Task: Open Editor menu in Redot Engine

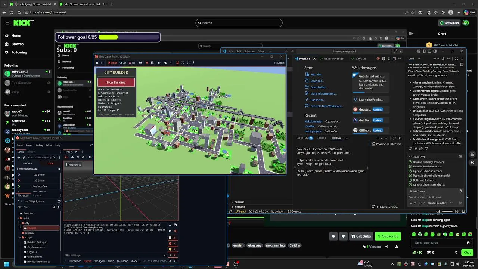Action: point(49,145)
